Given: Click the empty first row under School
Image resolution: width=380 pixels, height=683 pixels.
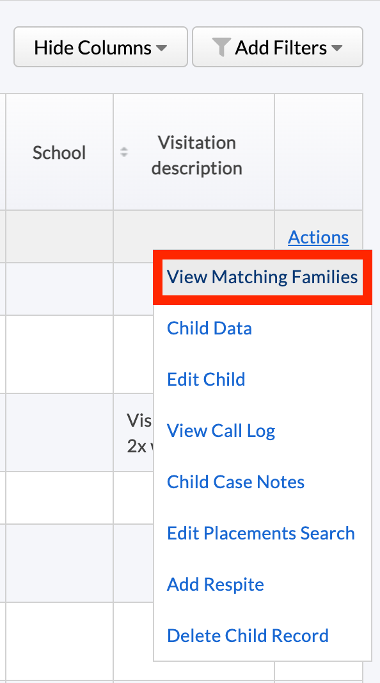Looking at the screenshot, I should click(x=59, y=288).
